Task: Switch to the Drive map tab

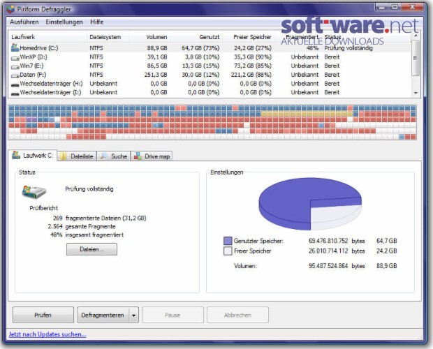Action: (x=152, y=156)
